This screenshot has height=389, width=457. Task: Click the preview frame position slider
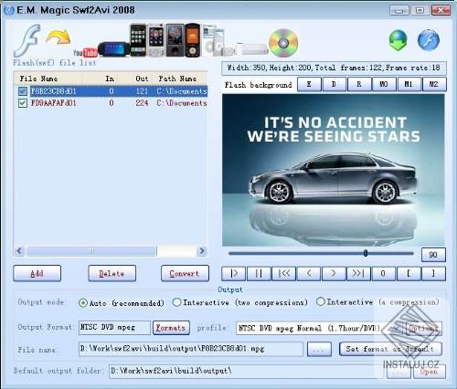(x=321, y=253)
